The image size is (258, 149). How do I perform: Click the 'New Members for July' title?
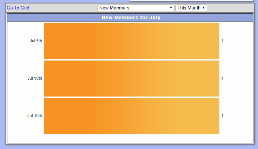click(x=131, y=17)
